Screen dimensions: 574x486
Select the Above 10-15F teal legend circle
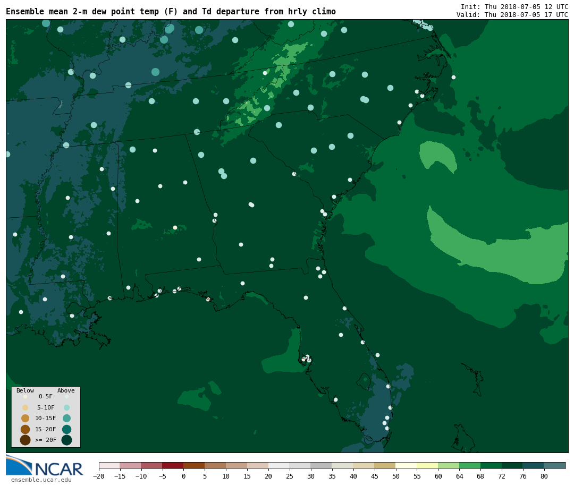[x=66, y=419]
